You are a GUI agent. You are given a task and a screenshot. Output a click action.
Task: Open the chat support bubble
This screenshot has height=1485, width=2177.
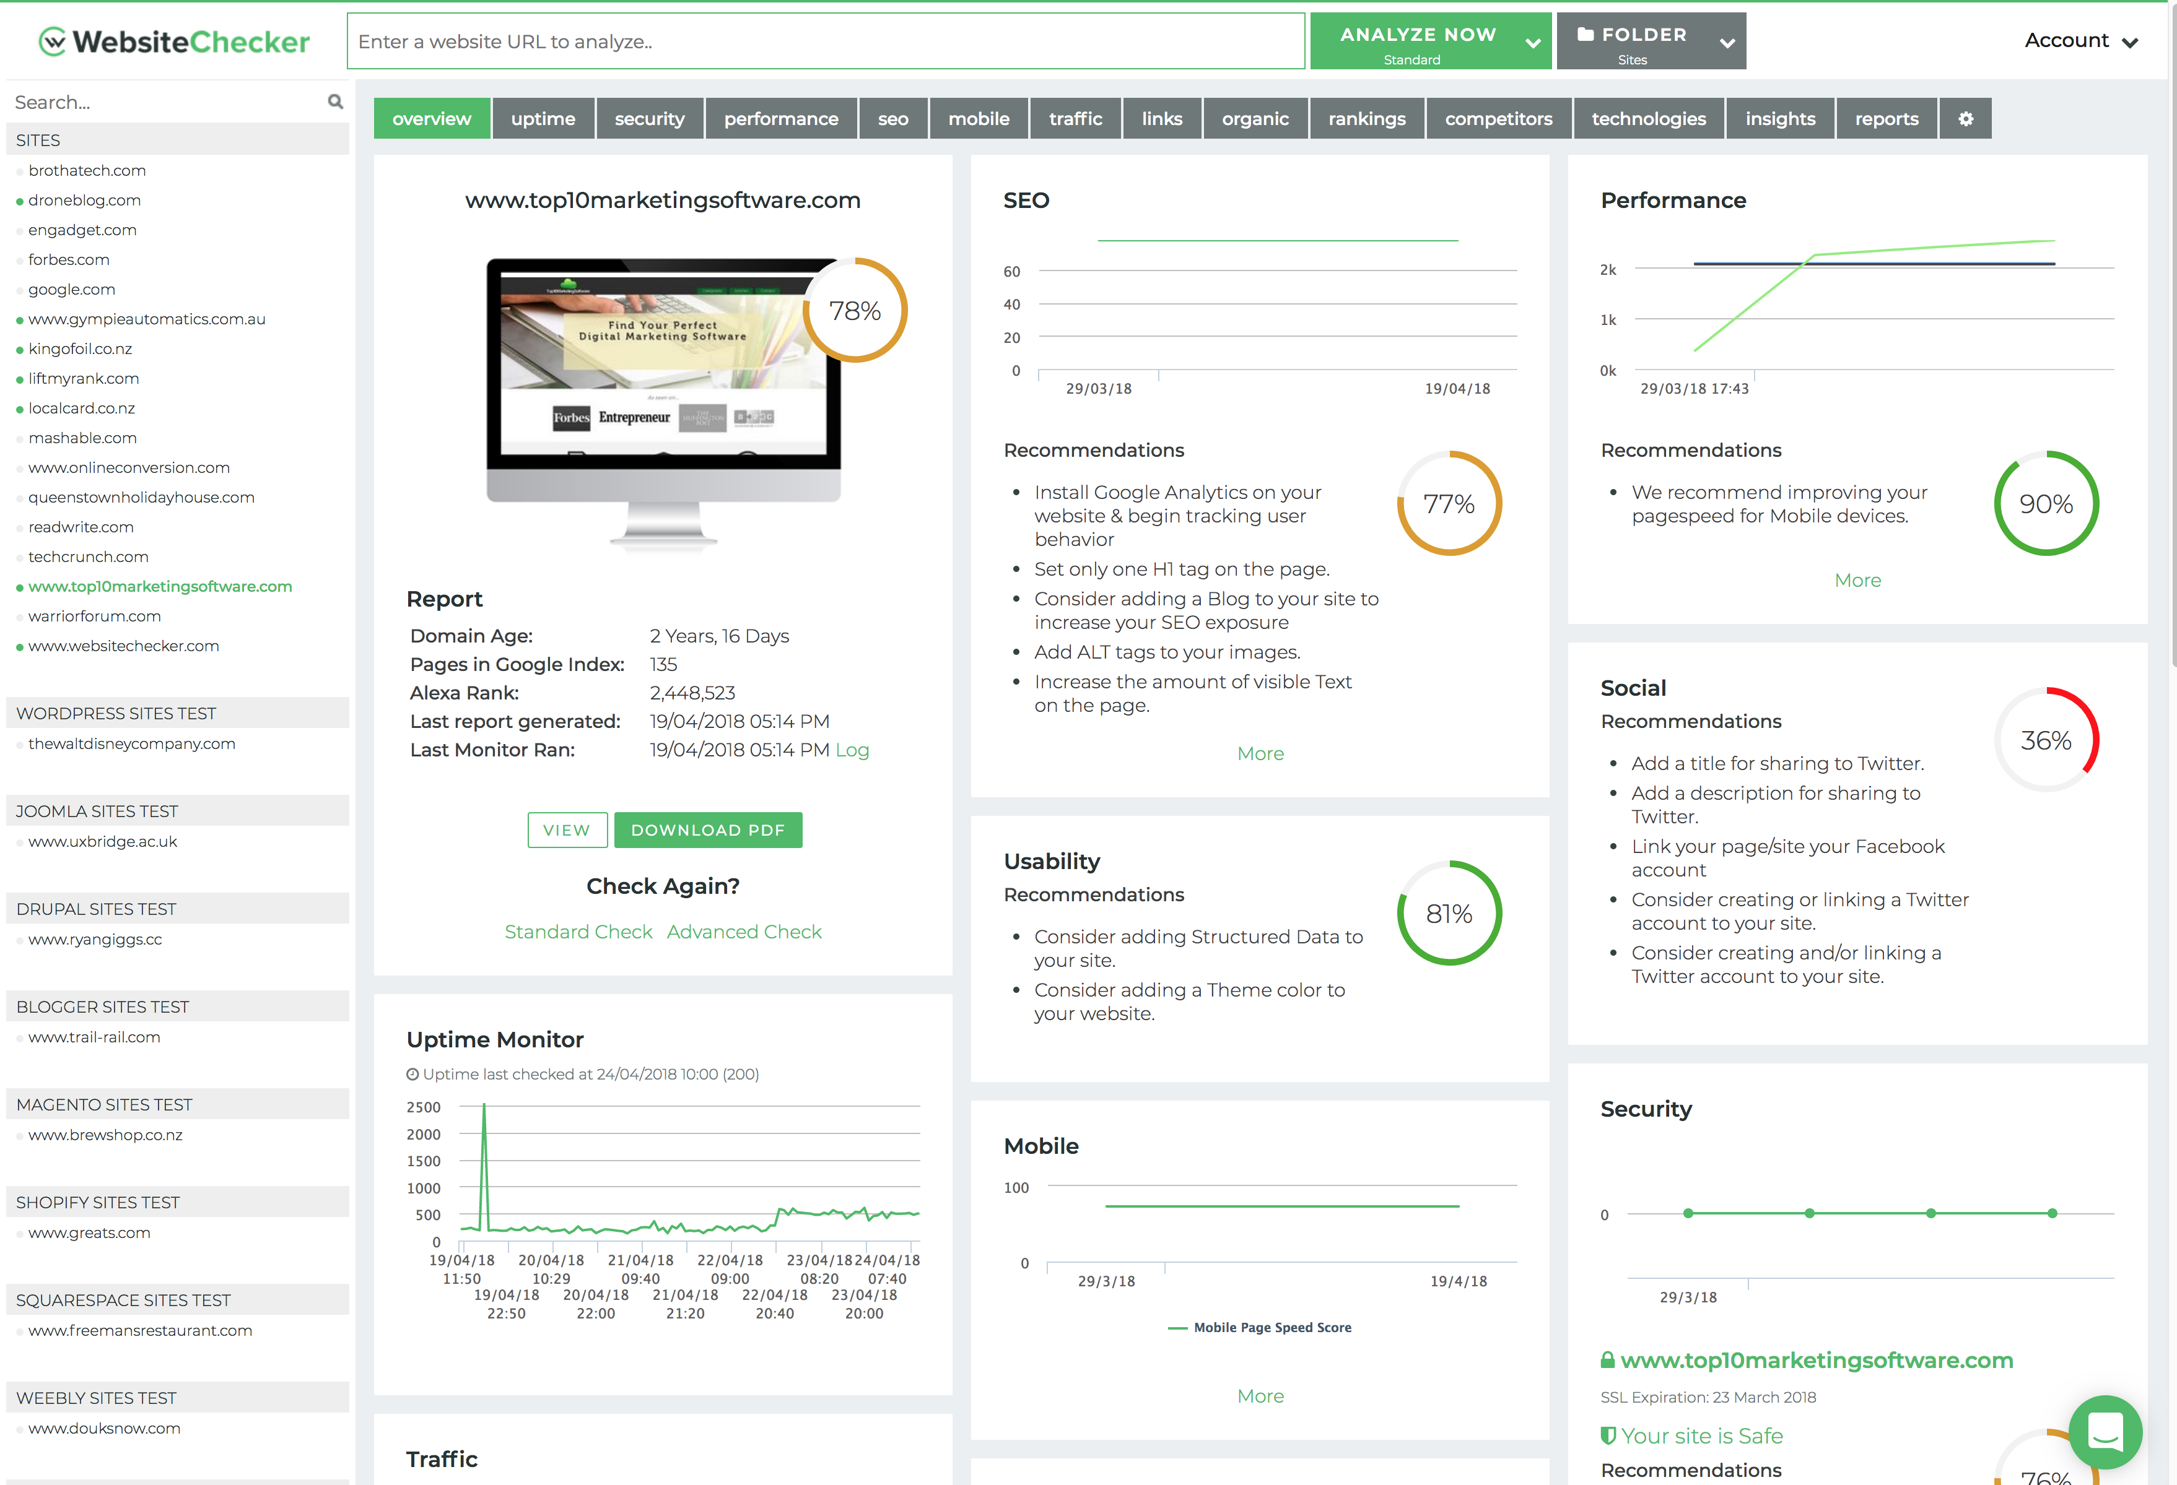coord(2106,1432)
